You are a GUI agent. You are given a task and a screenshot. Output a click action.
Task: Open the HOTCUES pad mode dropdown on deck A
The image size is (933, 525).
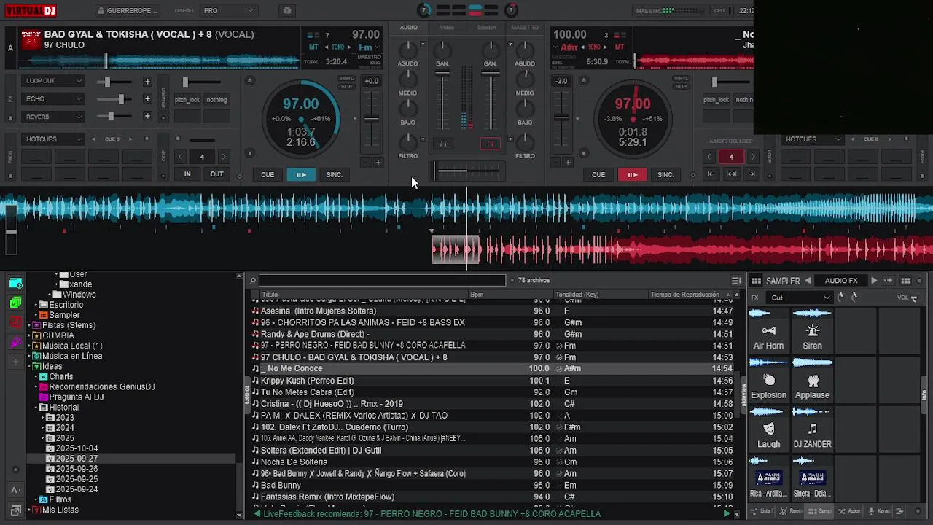click(54, 139)
